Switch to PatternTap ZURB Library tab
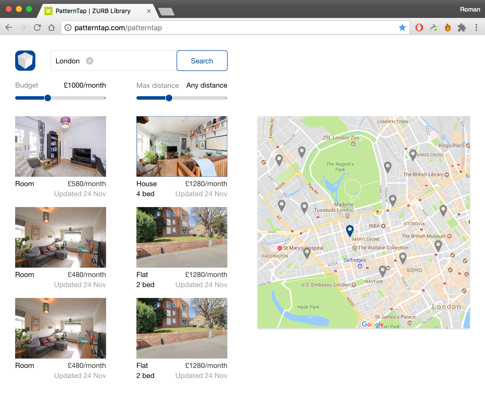This screenshot has width=485, height=404. coord(93,11)
